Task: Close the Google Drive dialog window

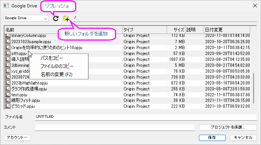Action: [255, 6]
